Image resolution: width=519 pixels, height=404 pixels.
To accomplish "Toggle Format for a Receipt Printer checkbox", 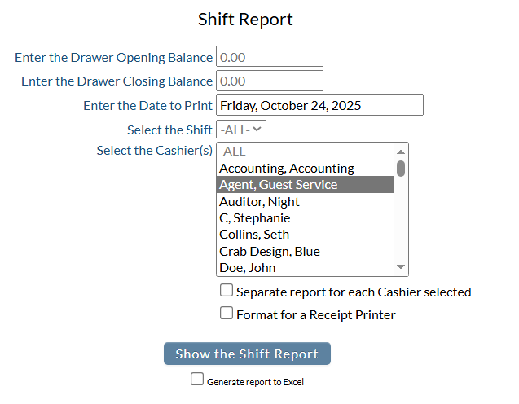I will coord(227,314).
